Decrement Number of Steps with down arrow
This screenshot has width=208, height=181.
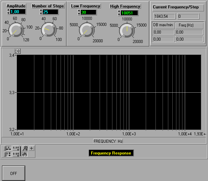(41, 13)
